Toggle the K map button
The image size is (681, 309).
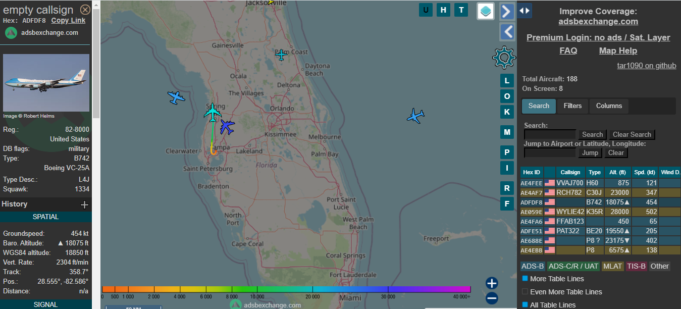tap(507, 112)
